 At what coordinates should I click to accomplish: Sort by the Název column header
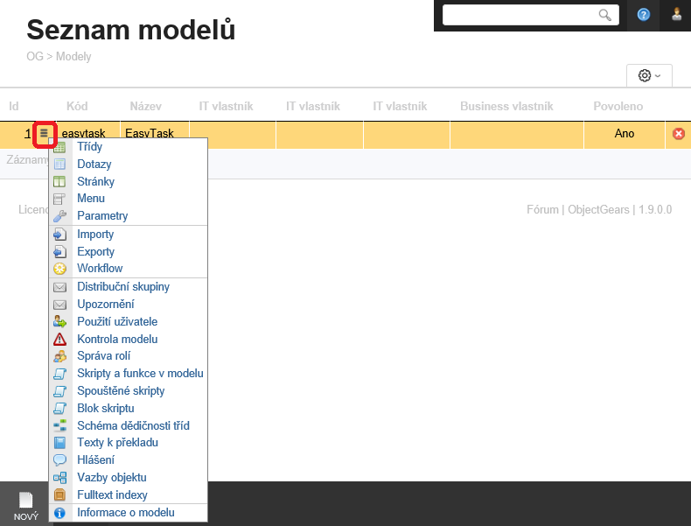pos(145,106)
